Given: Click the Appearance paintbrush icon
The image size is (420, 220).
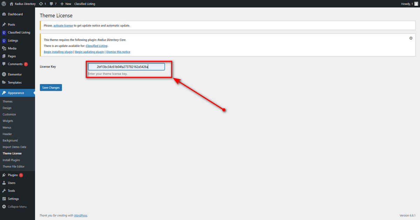Looking at the screenshot, I should point(4,93).
